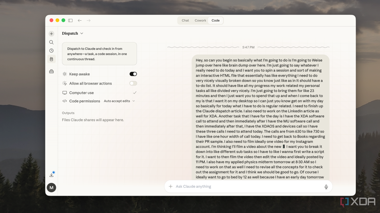Viewport: 380px width, 213px height.
Task: Disable the Keep awake toggle
Action: click(133, 74)
